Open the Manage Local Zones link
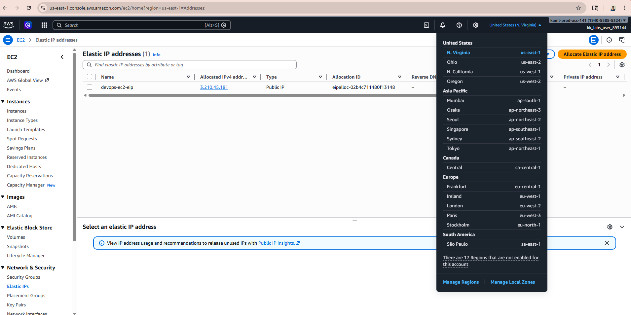Screen dimensions: 631x315 pos(513,282)
